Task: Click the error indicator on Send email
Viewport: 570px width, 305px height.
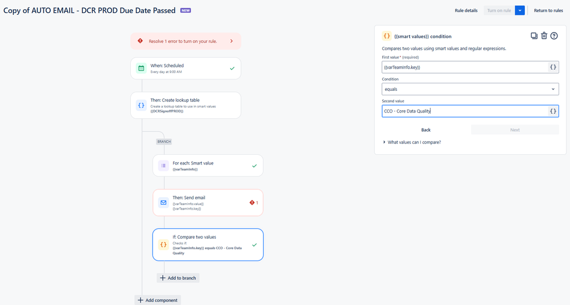Action: click(x=254, y=203)
